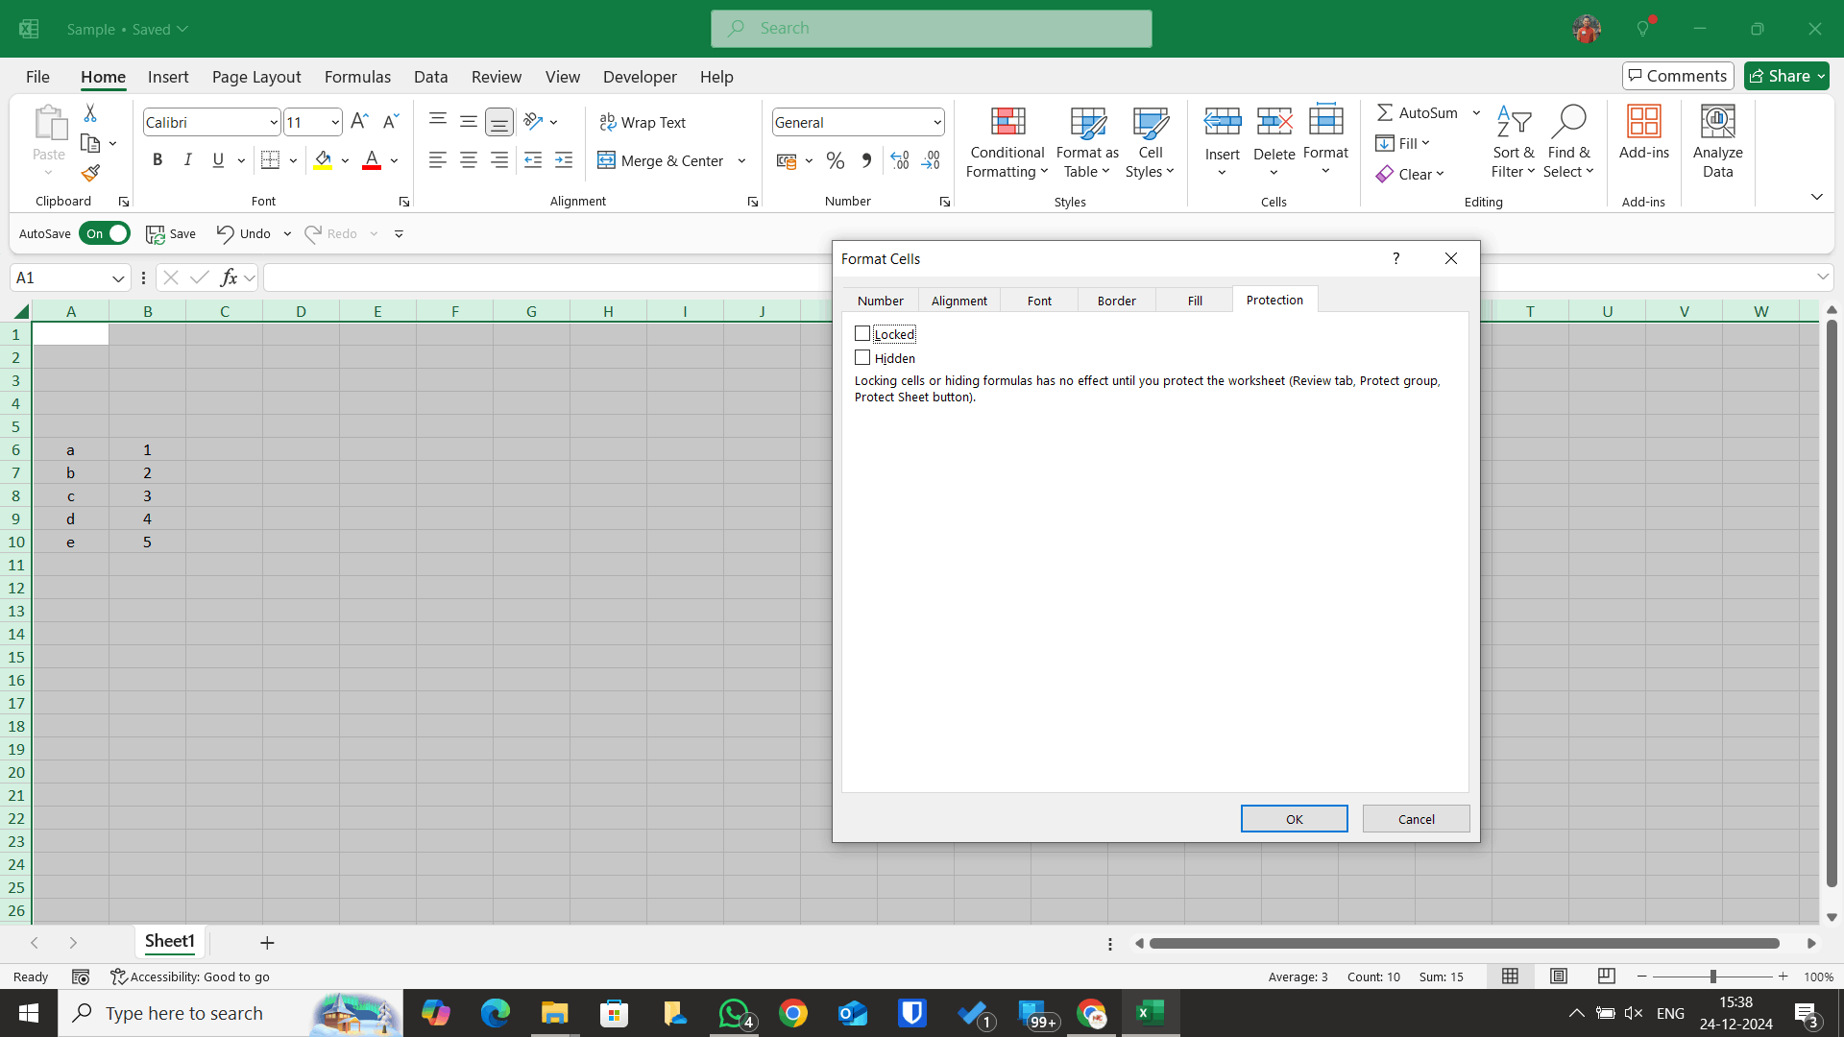Open the font name dropdown
Image resolution: width=1844 pixels, height=1037 pixels.
[275, 122]
